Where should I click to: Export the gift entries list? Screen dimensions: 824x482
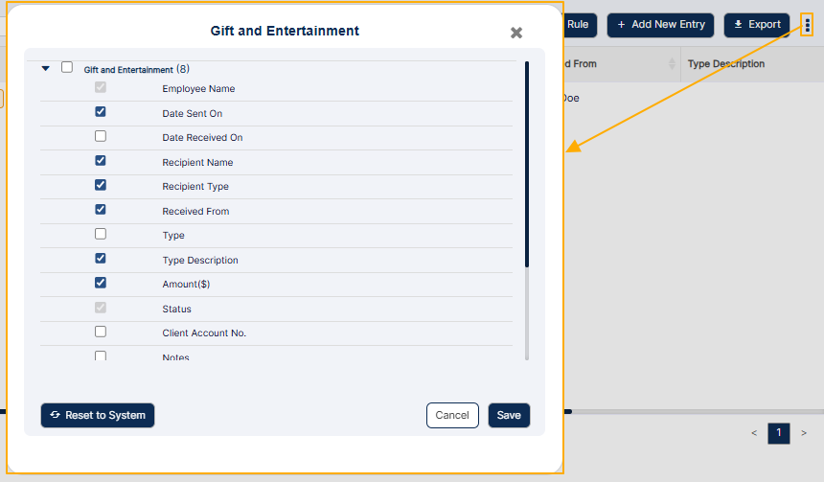click(757, 25)
